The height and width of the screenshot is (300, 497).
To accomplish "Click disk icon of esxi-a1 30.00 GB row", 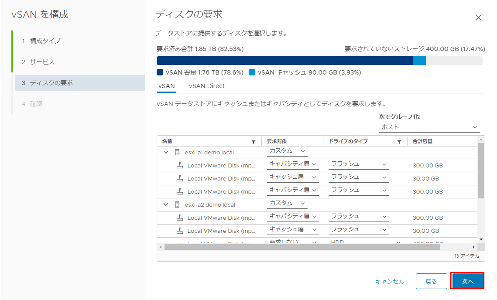I will click(x=180, y=178).
